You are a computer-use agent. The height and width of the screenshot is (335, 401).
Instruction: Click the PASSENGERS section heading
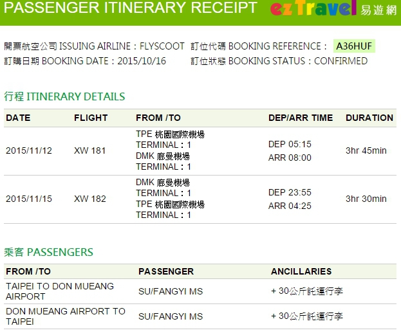pos(49,252)
